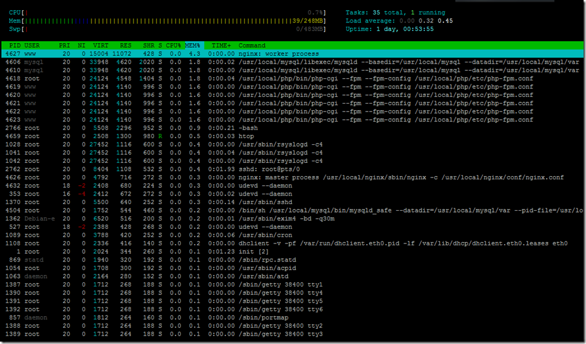The height and width of the screenshot is (344, 586).
Task: Click the R state of htop row
Action: [160, 136]
